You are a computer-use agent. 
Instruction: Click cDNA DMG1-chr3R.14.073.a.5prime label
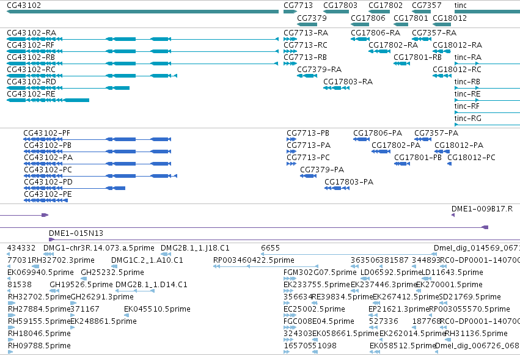(99, 248)
